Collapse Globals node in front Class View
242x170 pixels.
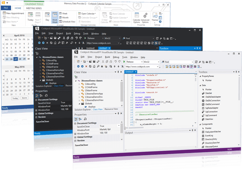pyautogui.click(x=80, y=103)
